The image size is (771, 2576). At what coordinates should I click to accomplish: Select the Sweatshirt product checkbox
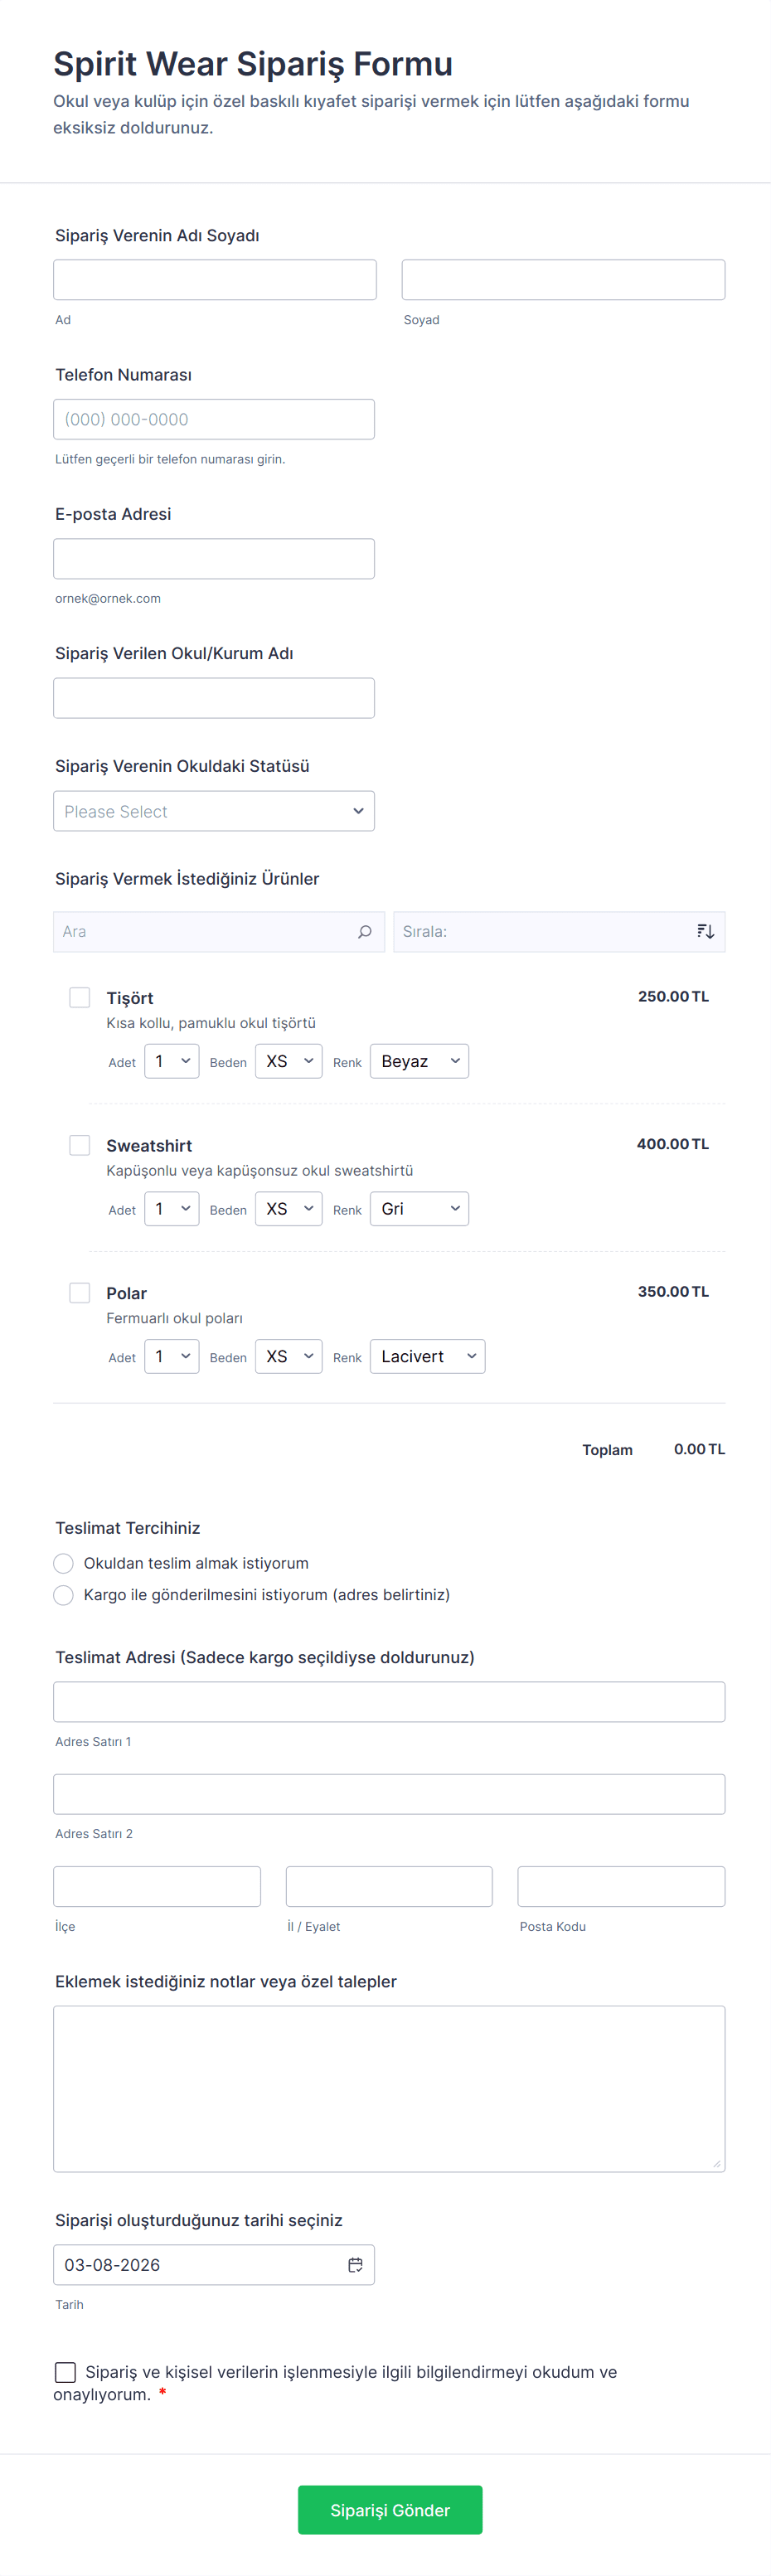(80, 1145)
